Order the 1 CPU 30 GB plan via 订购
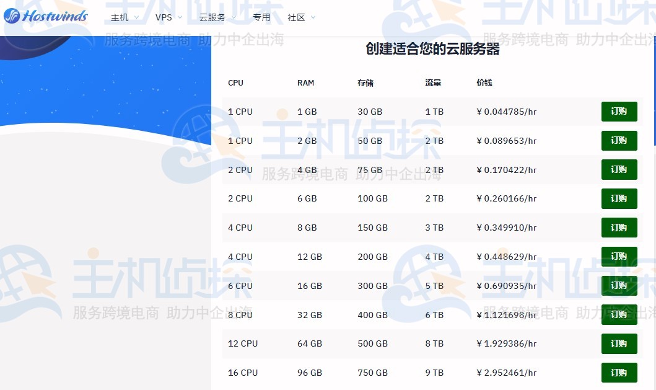This screenshot has height=390, width=656. pyautogui.click(x=619, y=112)
